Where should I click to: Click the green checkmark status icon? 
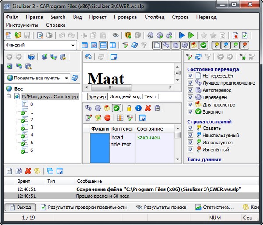tap(116, 108)
